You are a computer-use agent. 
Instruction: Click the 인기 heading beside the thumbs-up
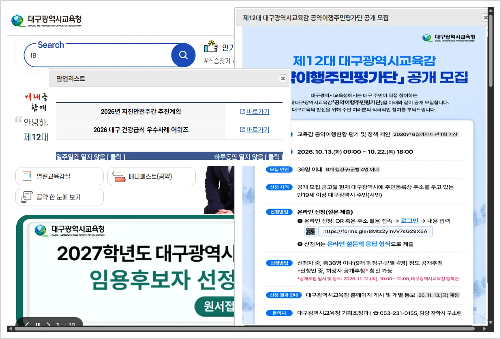tap(228, 48)
